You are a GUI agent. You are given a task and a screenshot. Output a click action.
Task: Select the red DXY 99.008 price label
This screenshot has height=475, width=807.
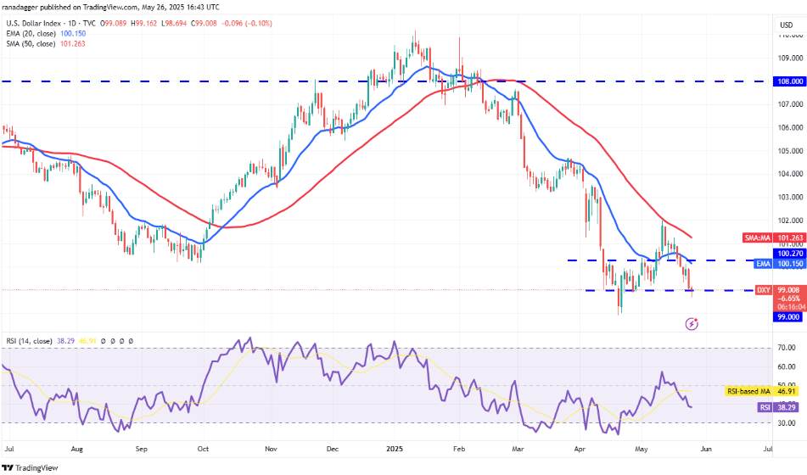(x=780, y=290)
